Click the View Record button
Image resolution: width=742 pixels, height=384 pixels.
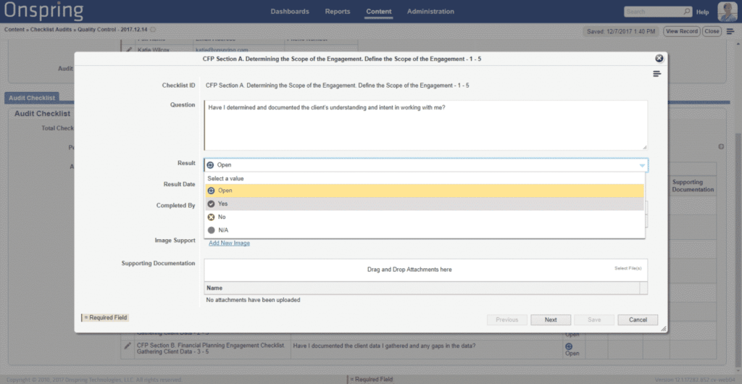[681, 31]
